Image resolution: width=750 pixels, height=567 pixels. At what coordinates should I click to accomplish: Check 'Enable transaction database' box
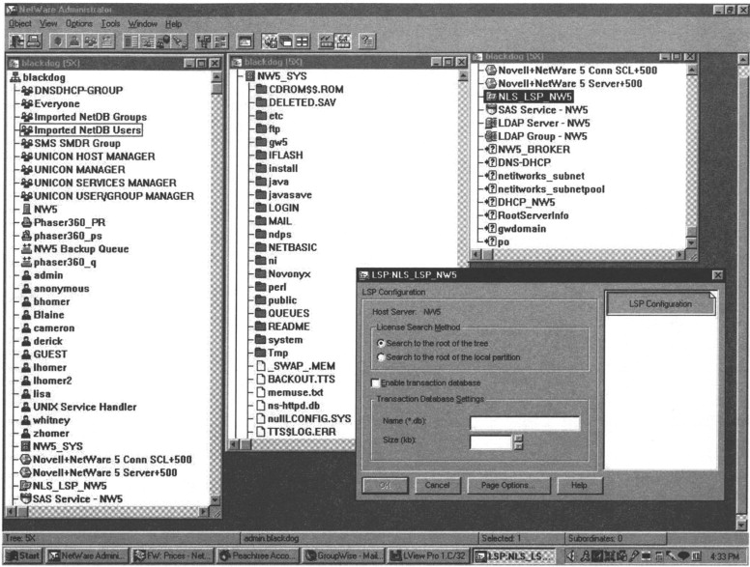click(375, 383)
